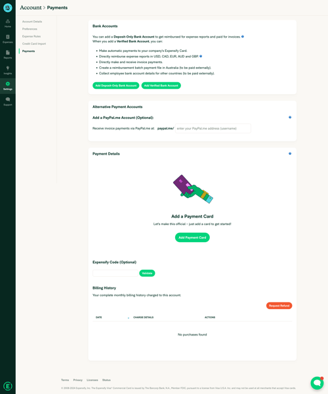
Task: Open the chat bubble widget
Action: point(318,383)
